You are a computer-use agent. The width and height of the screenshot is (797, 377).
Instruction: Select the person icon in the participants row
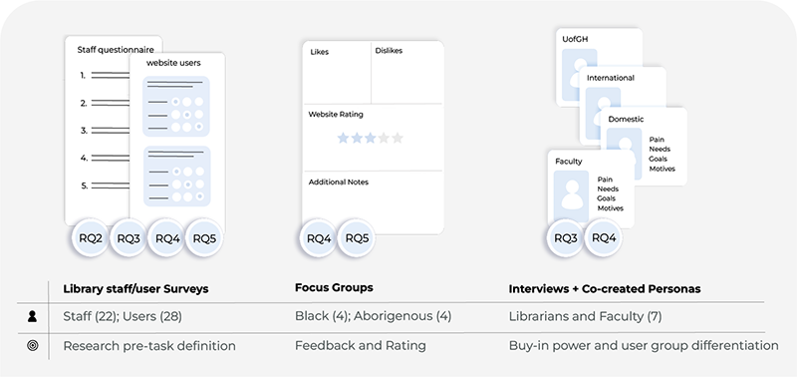[32, 316]
